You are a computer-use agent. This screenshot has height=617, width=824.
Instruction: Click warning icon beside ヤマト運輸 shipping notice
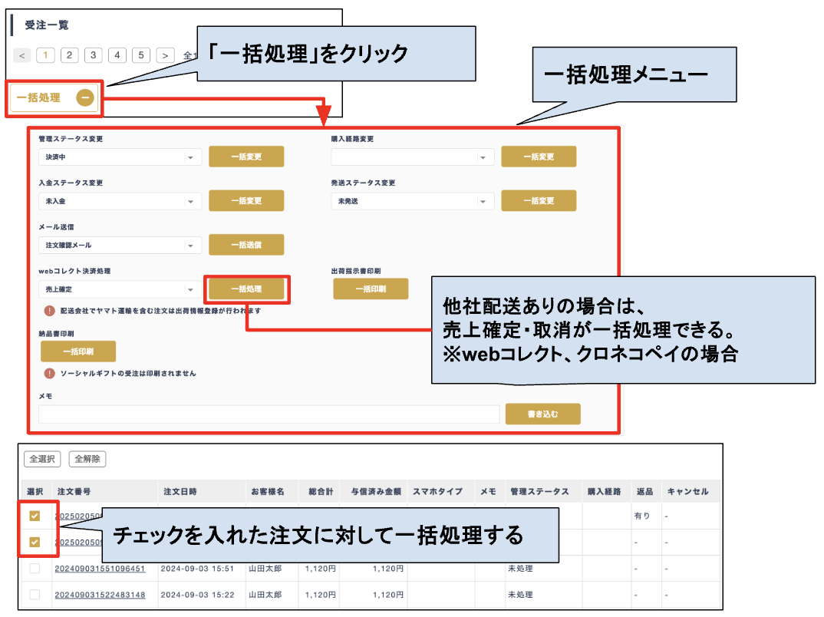point(49,311)
